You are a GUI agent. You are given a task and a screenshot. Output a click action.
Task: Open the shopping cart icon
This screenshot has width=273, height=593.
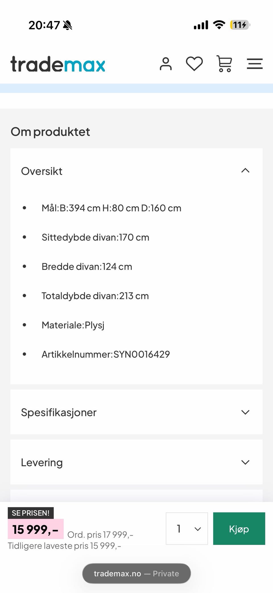coord(224,64)
